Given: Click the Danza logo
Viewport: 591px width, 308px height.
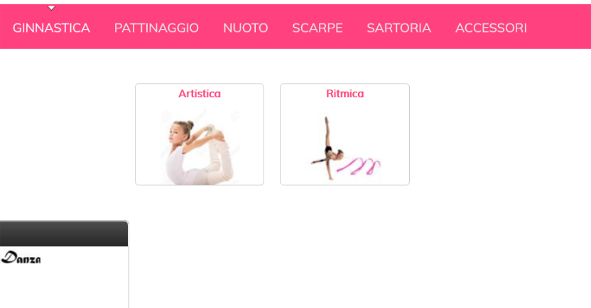Looking at the screenshot, I should tap(21, 258).
